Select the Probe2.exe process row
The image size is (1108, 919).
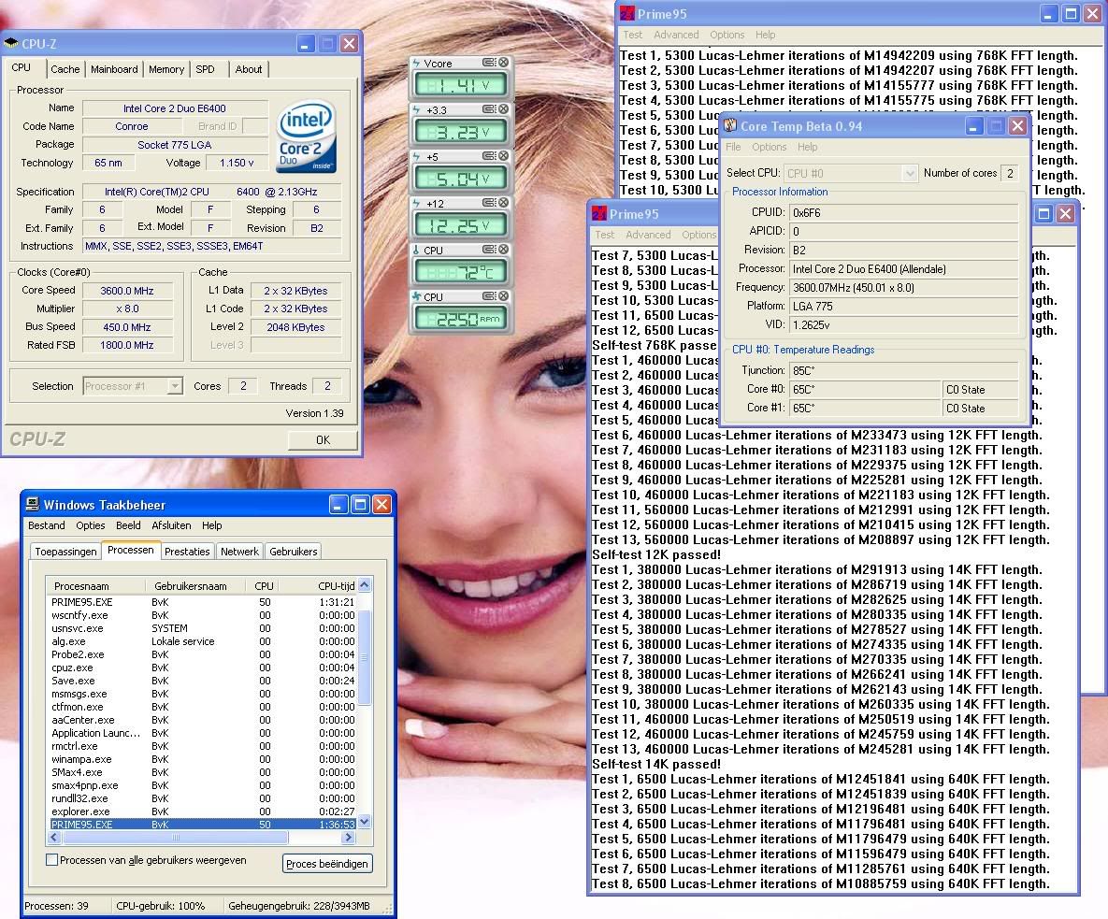(203, 654)
